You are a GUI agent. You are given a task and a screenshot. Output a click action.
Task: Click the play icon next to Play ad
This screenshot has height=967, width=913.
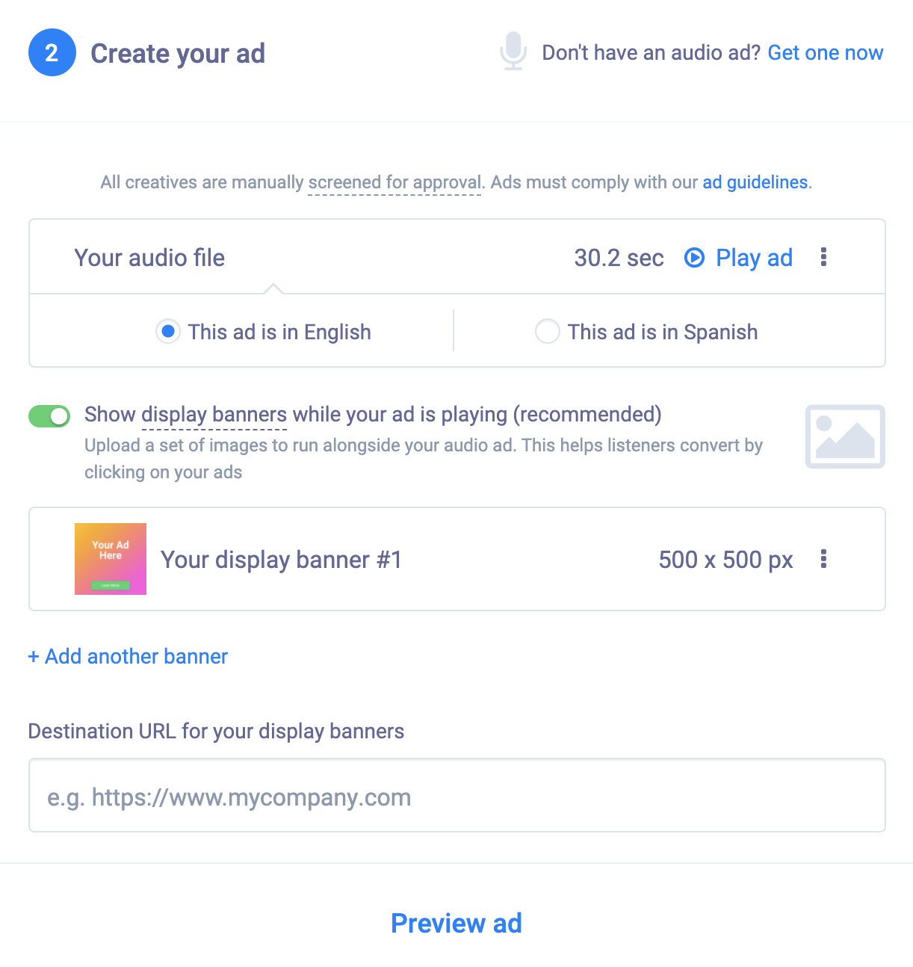[x=694, y=257]
